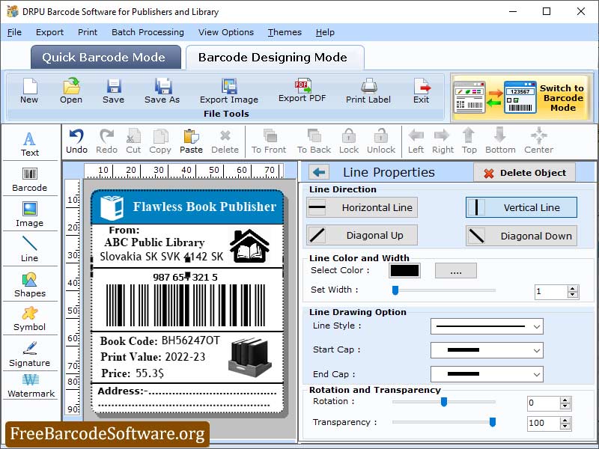Viewport: 599px width, 449px height.
Task: Lock the selected object
Action: [349, 141]
